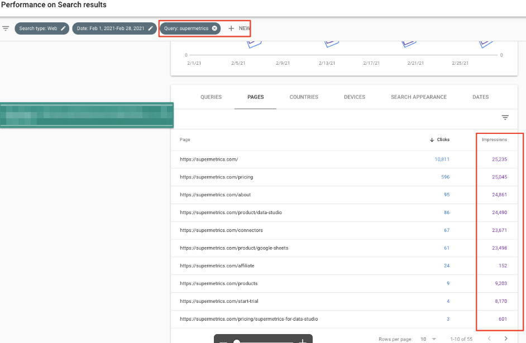The image size is (526, 343).
Task: Click the 25,235 impressions value
Action: pos(500,160)
